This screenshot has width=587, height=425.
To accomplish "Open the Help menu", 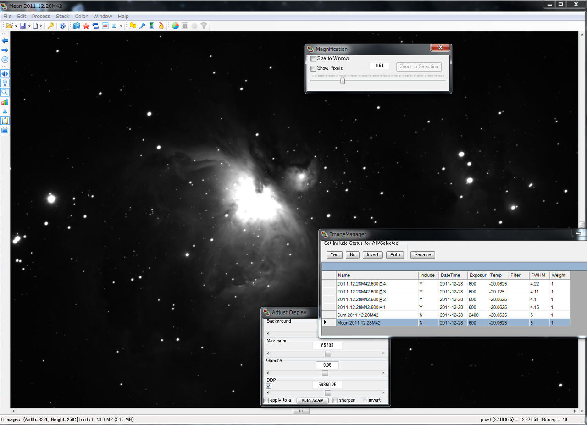I will pos(123,16).
